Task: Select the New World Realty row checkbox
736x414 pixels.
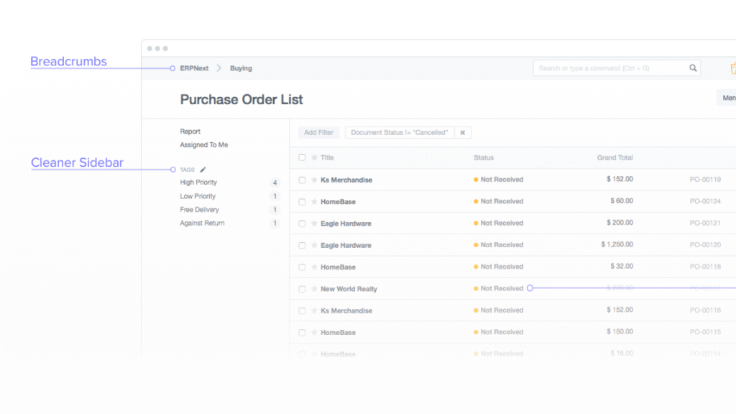Action: (302, 289)
